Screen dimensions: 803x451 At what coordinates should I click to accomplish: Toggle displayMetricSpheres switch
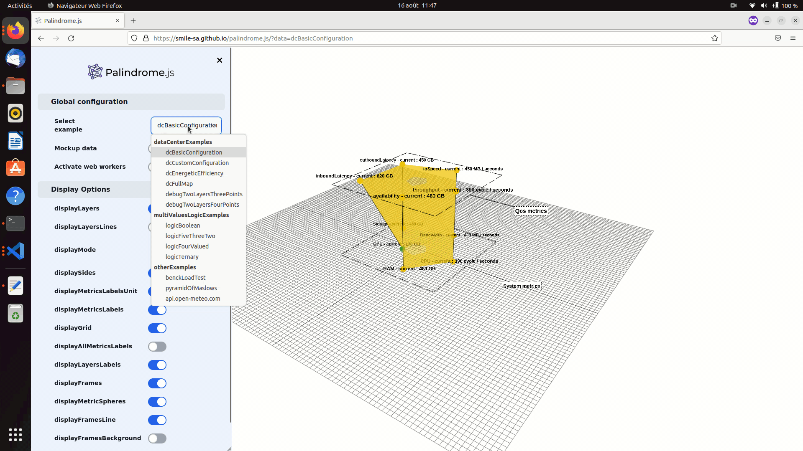tap(157, 402)
